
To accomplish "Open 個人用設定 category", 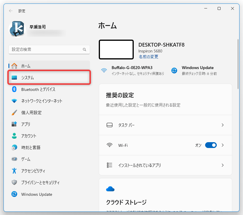I will coord(49,113).
